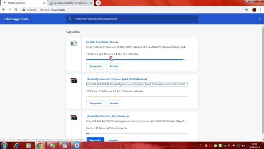Click the Empires_Apart source URL
The height and width of the screenshot is (149, 264).
pyautogui.click(x=137, y=84)
